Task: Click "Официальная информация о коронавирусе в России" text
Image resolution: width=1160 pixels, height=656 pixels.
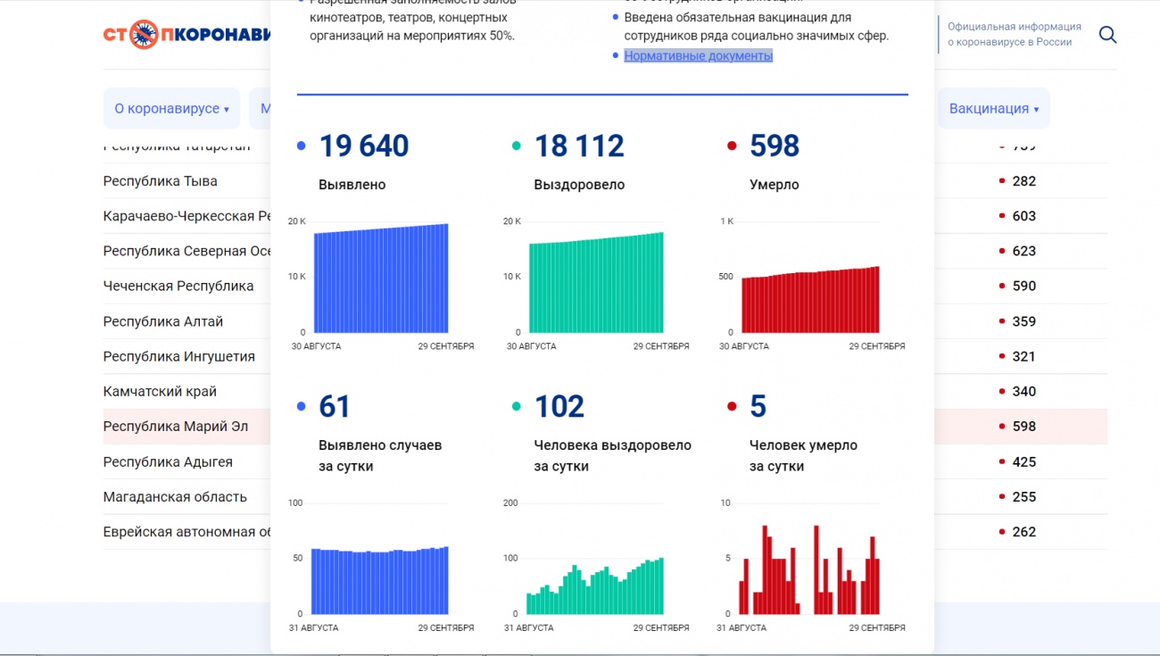Action: [1014, 35]
